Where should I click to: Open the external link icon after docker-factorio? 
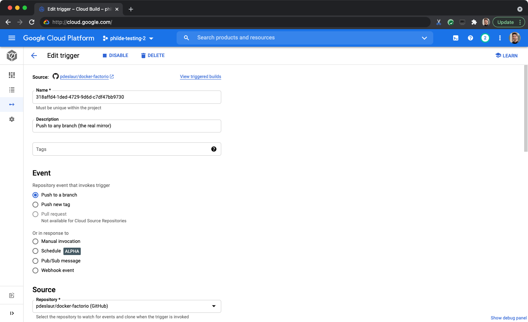coord(112,77)
